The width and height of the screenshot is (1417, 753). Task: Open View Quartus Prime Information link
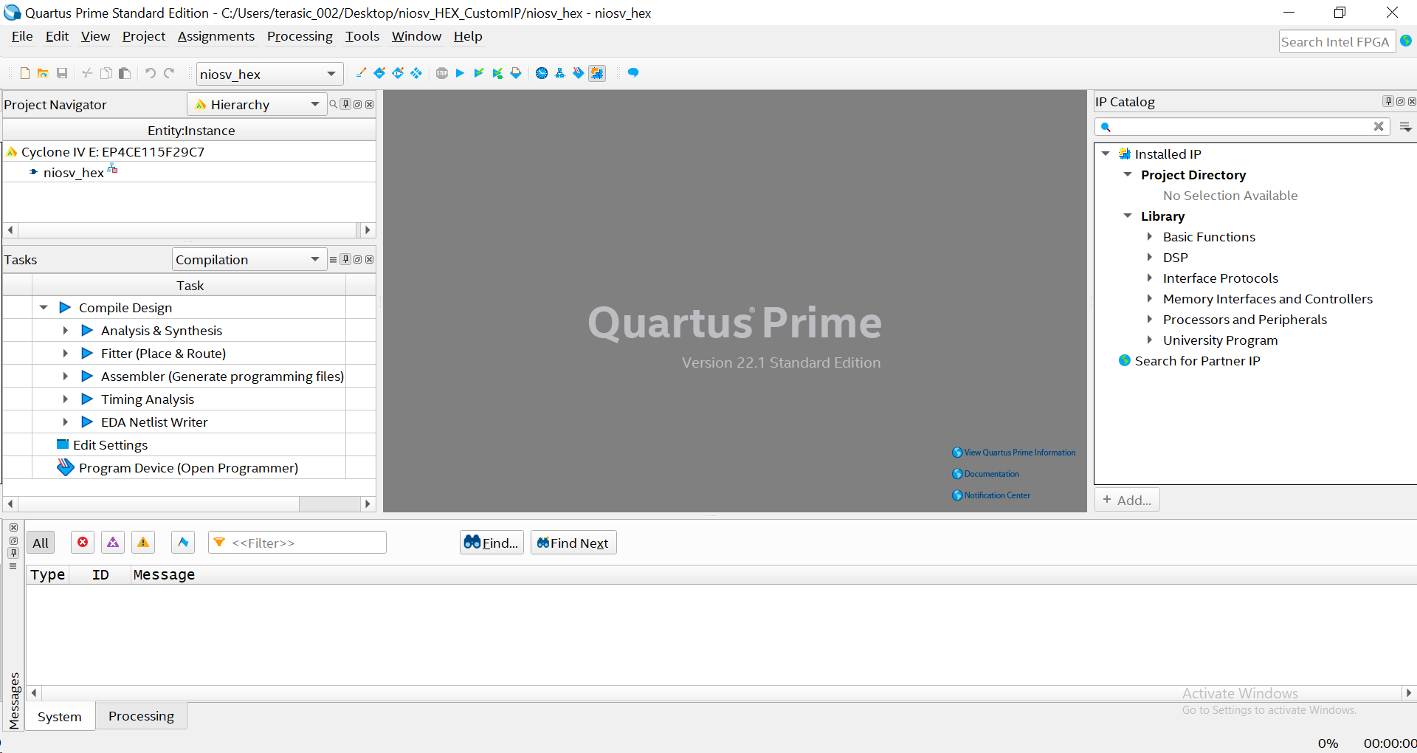(x=1014, y=453)
